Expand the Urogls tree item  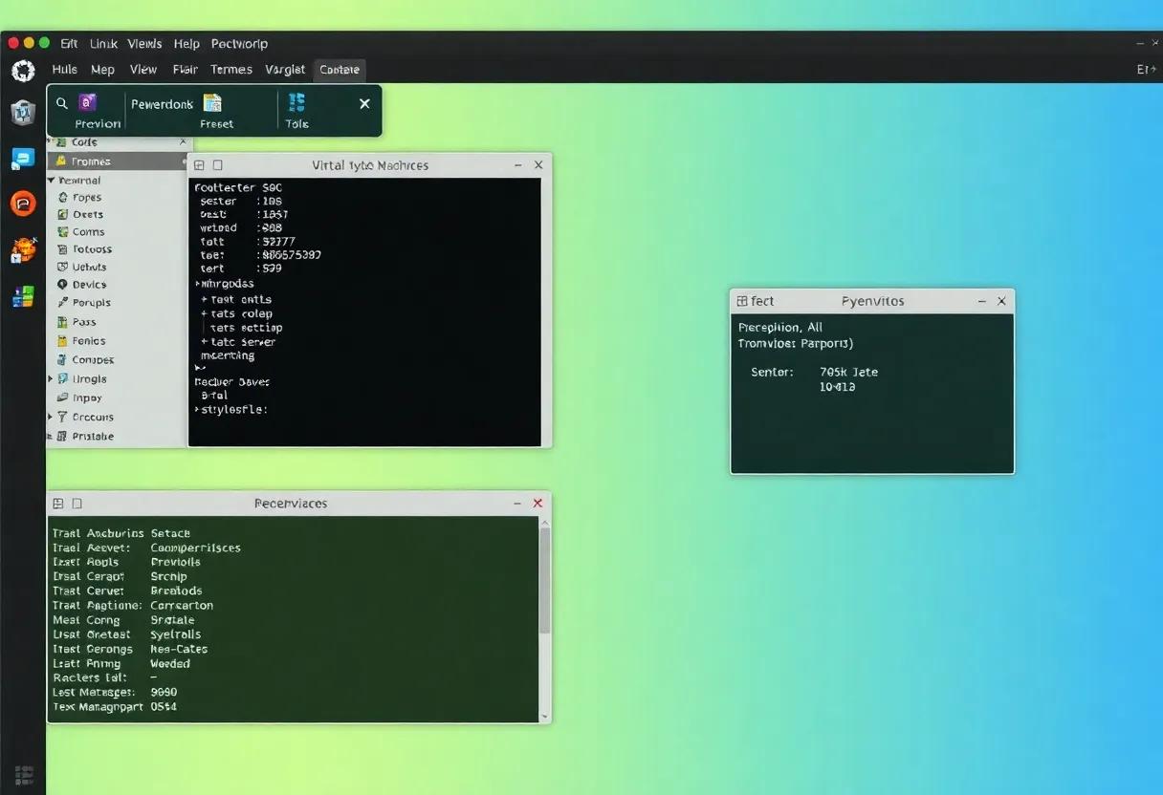[x=51, y=379]
